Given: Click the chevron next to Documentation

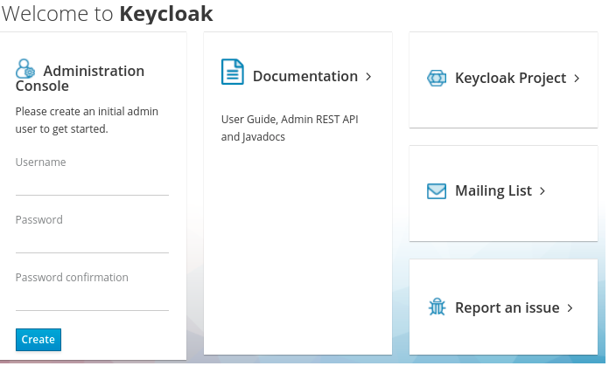Looking at the screenshot, I should tap(369, 77).
